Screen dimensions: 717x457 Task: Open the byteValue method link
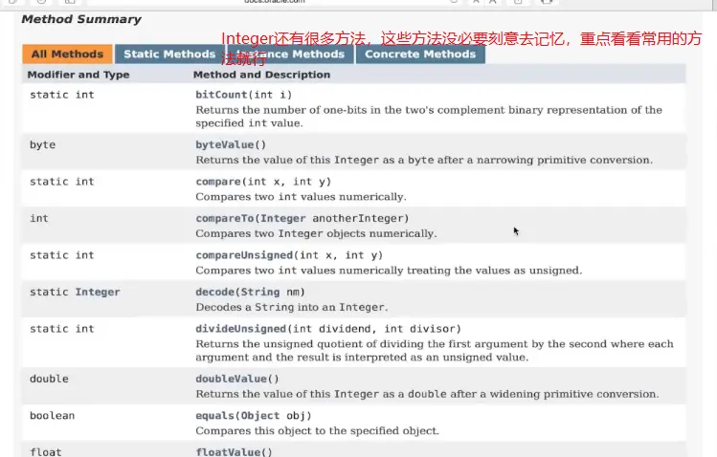coord(225,144)
